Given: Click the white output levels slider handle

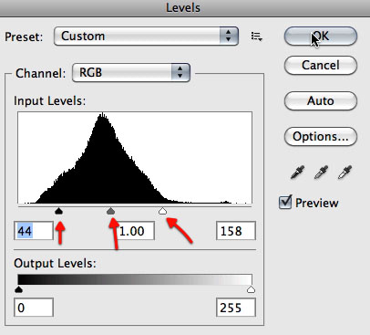Looking at the screenshot, I should [251, 289].
